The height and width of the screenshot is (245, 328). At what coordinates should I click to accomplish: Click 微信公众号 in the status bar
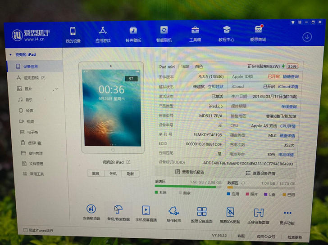266,236
